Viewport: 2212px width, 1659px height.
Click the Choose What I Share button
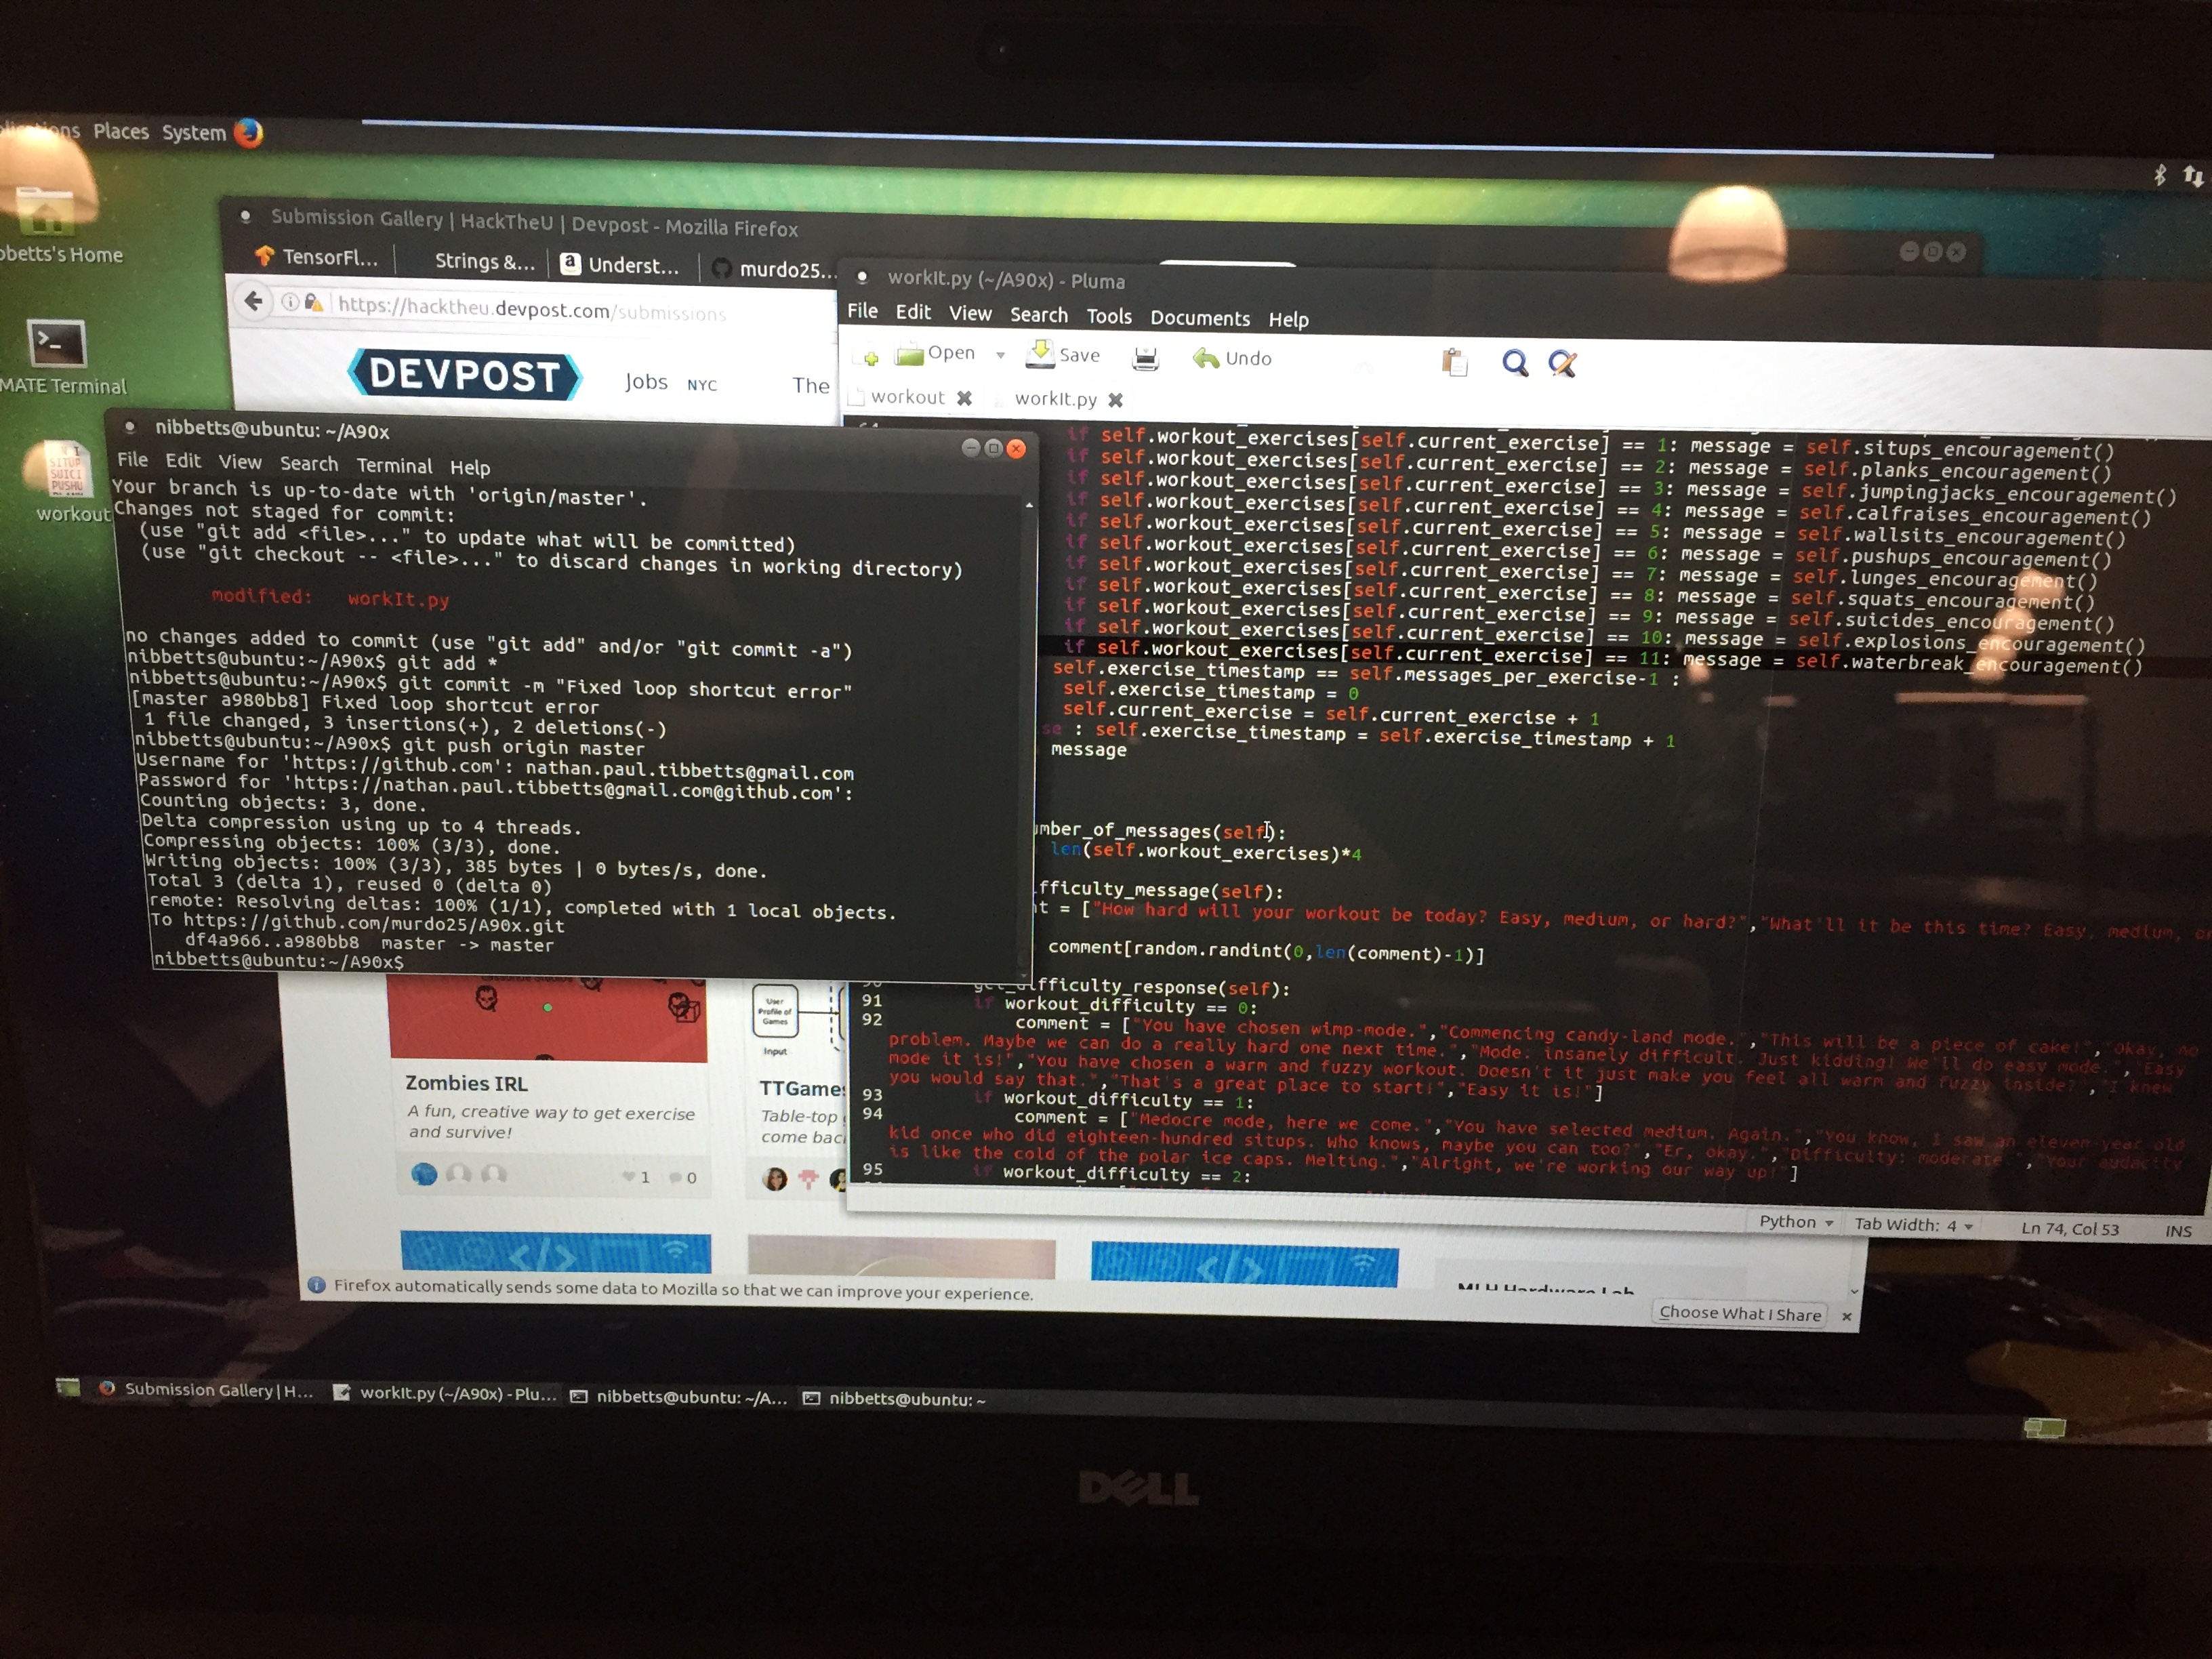tap(1739, 1314)
